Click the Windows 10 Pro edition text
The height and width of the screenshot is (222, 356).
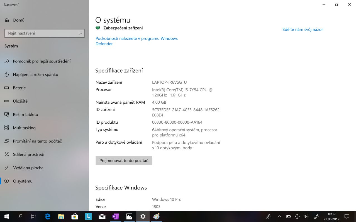click(167, 199)
